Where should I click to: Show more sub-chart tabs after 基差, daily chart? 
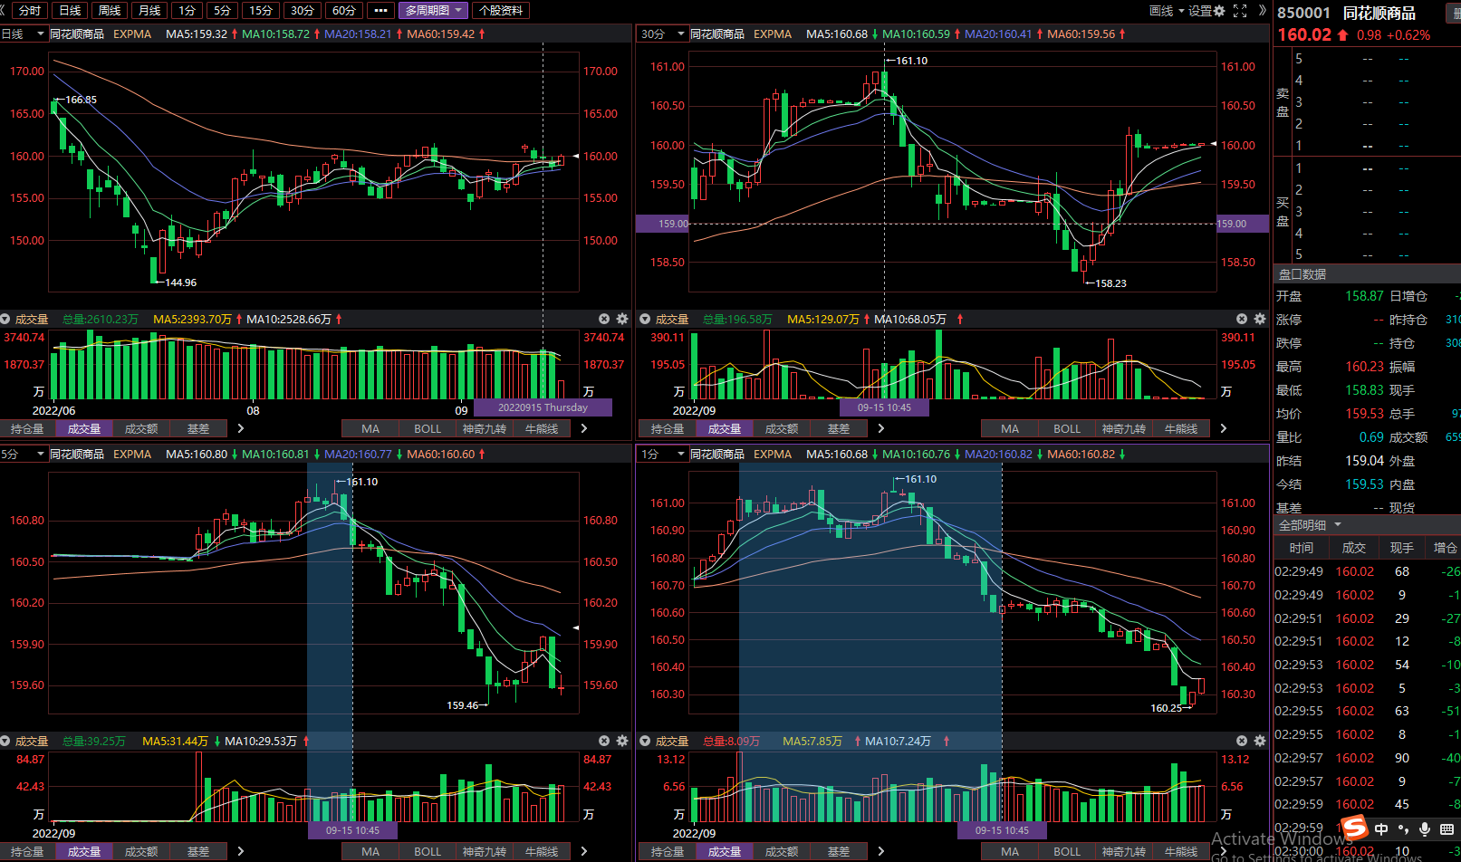tap(241, 428)
